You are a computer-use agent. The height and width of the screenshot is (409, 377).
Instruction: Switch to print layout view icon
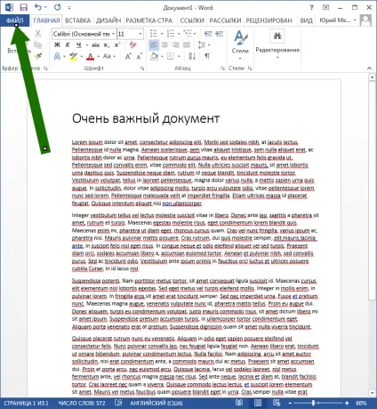point(258,403)
